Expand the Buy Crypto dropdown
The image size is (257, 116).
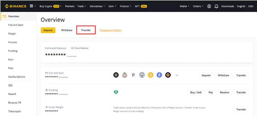[x=50, y=6]
